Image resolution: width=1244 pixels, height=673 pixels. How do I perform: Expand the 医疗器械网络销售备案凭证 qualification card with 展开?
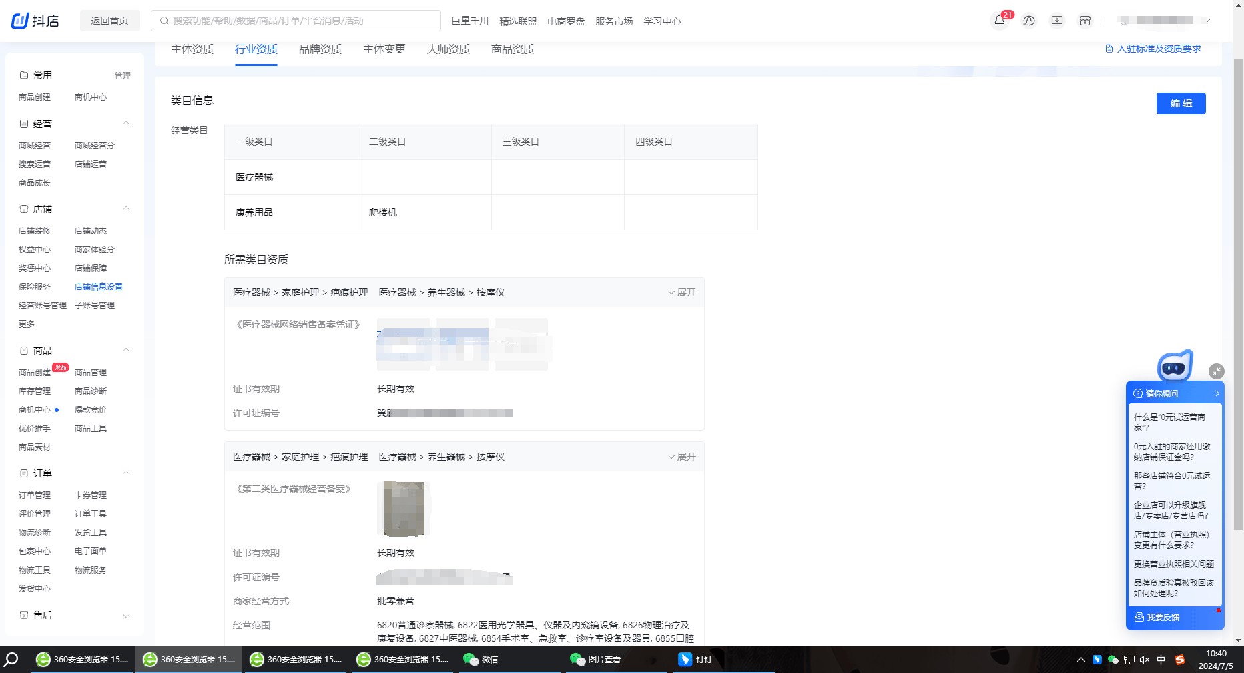pos(682,292)
